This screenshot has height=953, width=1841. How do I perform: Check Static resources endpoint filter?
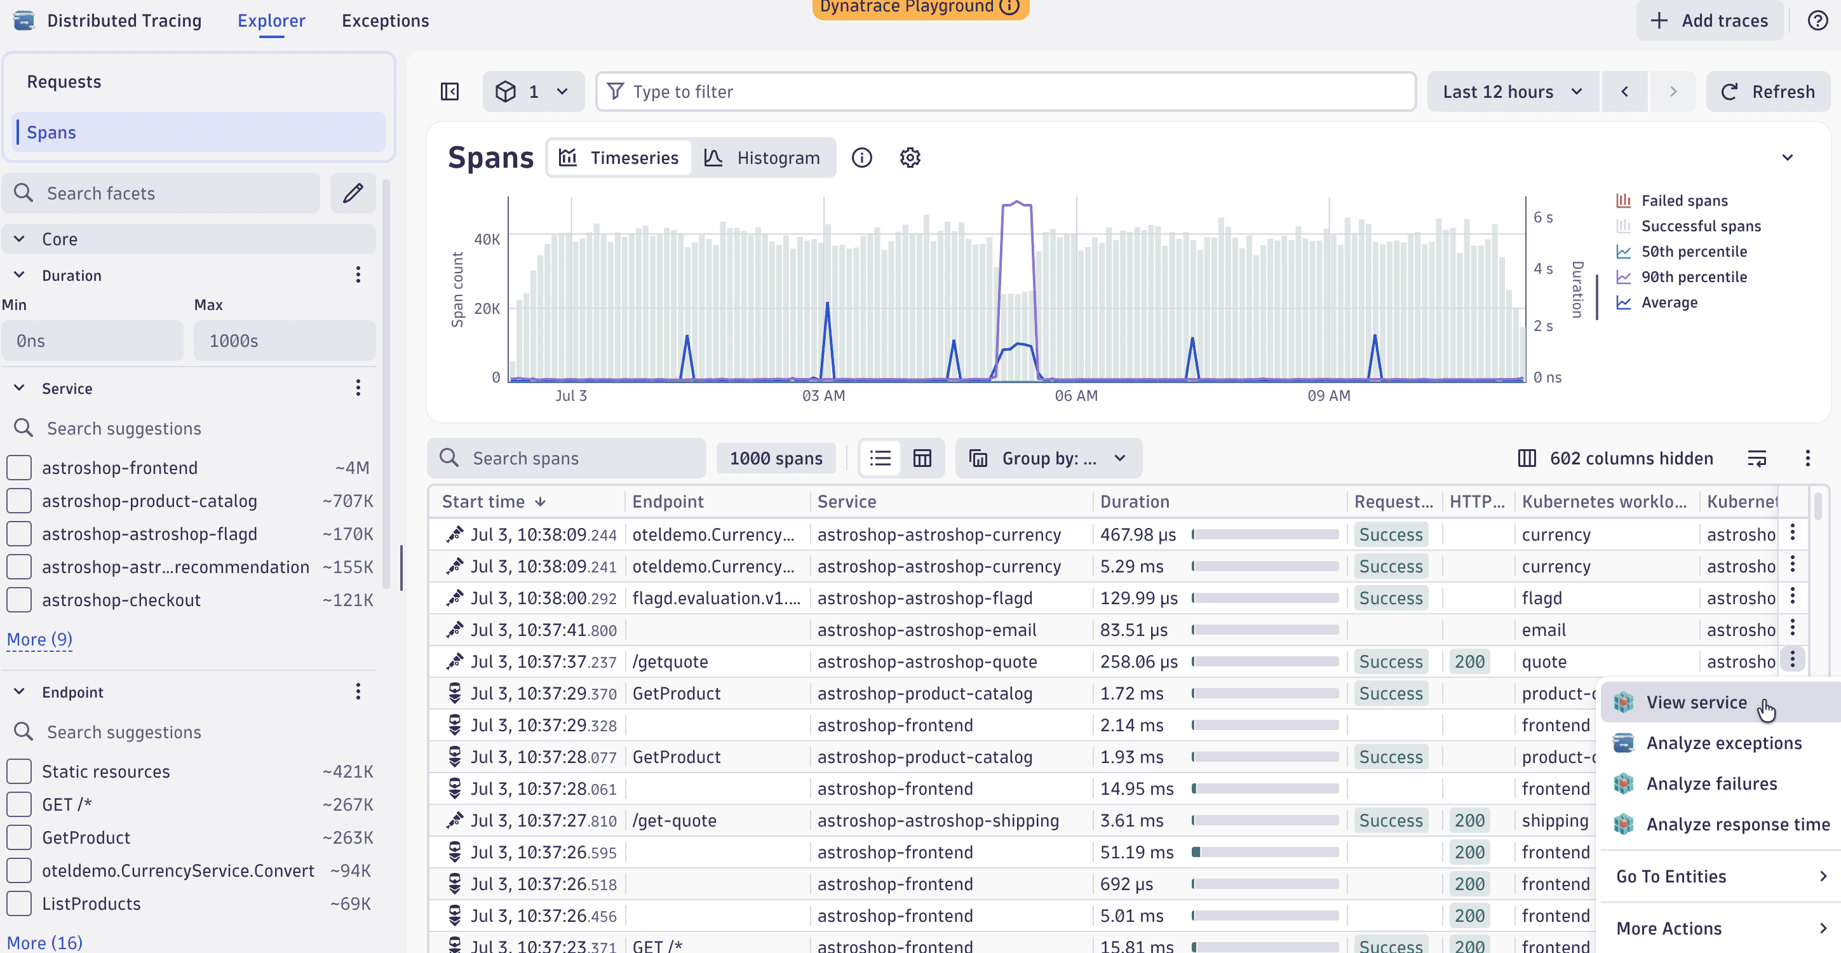[x=19, y=771]
